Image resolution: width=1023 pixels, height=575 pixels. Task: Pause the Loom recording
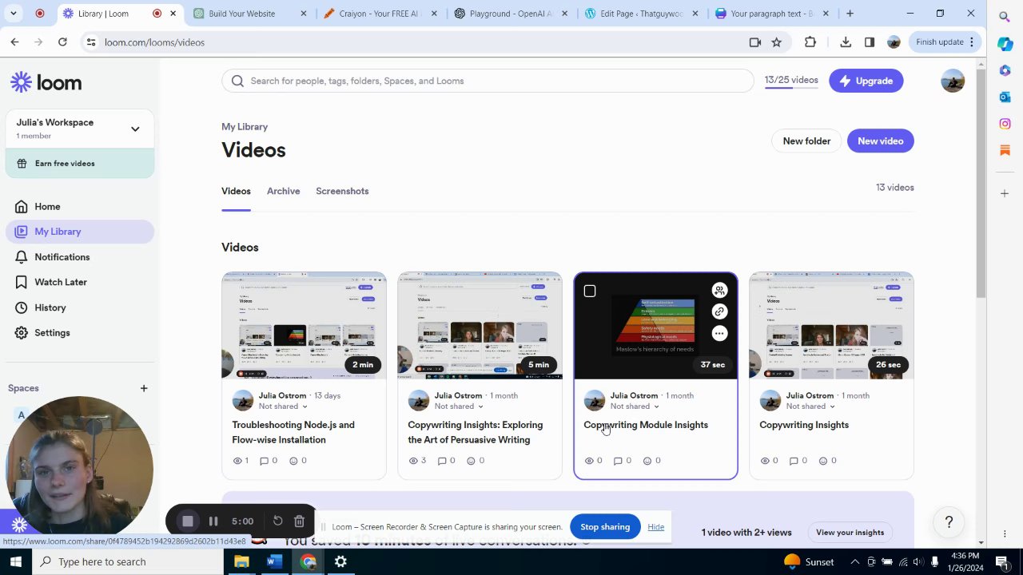[213, 521]
